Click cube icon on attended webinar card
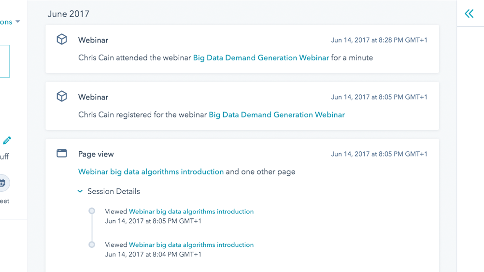484x272 pixels. click(62, 40)
